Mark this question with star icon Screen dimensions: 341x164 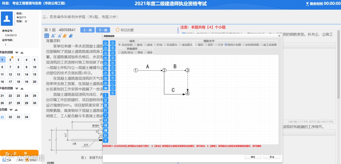[x=118, y=30]
